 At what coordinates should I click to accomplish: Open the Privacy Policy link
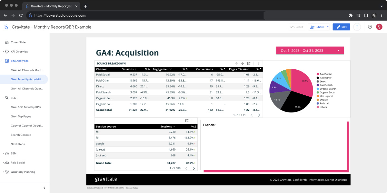[x=132, y=188]
